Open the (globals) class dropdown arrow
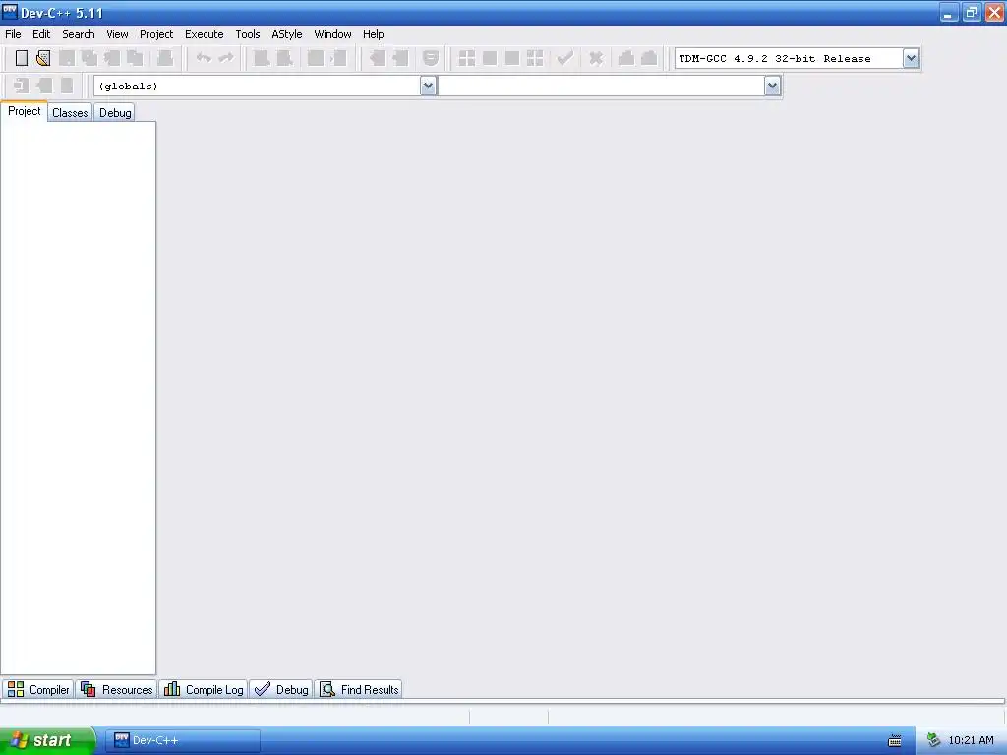This screenshot has height=755, width=1007. pyautogui.click(x=429, y=86)
